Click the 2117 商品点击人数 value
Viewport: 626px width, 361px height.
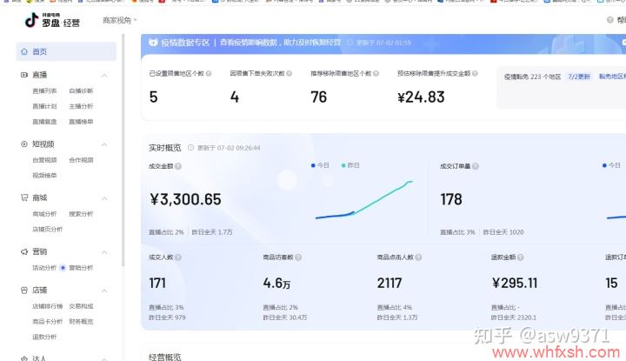click(x=390, y=283)
